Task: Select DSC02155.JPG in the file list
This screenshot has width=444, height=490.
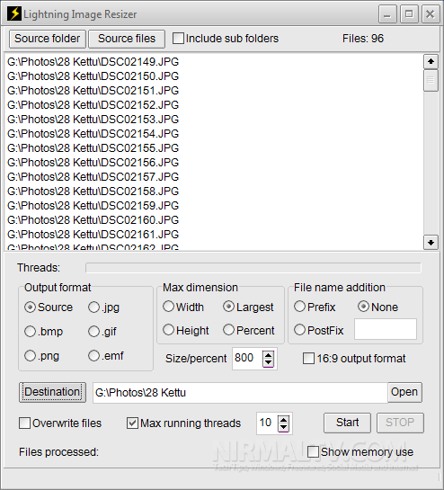Action: pyautogui.click(x=93, y=148)
